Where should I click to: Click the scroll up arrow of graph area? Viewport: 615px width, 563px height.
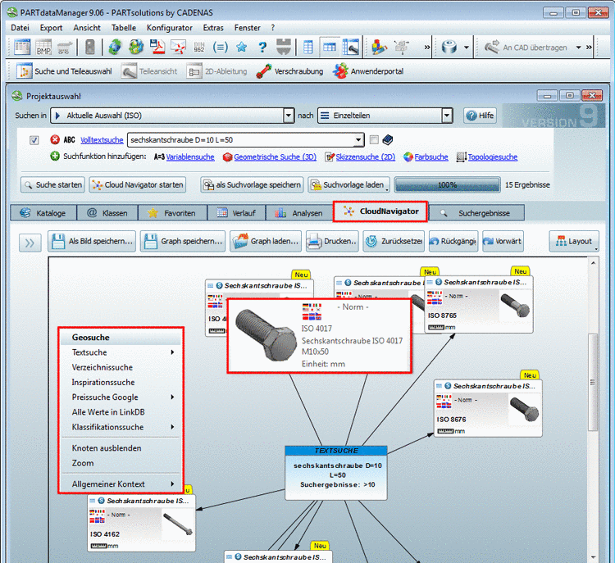pos(593,263)
